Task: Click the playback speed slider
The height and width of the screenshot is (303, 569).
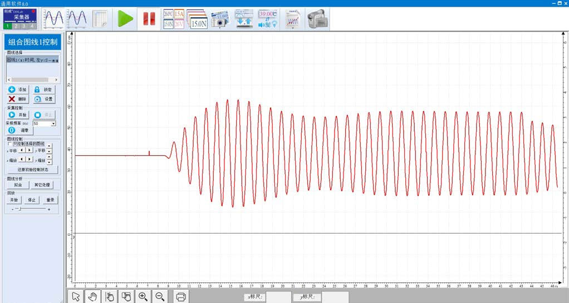Action: 21,209
